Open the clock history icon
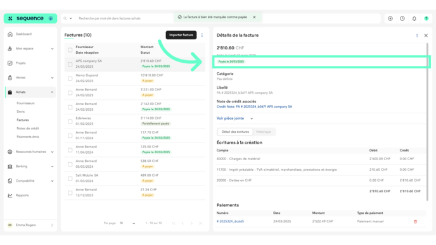Viewport: 436px width, 245px height. [402, 18]
